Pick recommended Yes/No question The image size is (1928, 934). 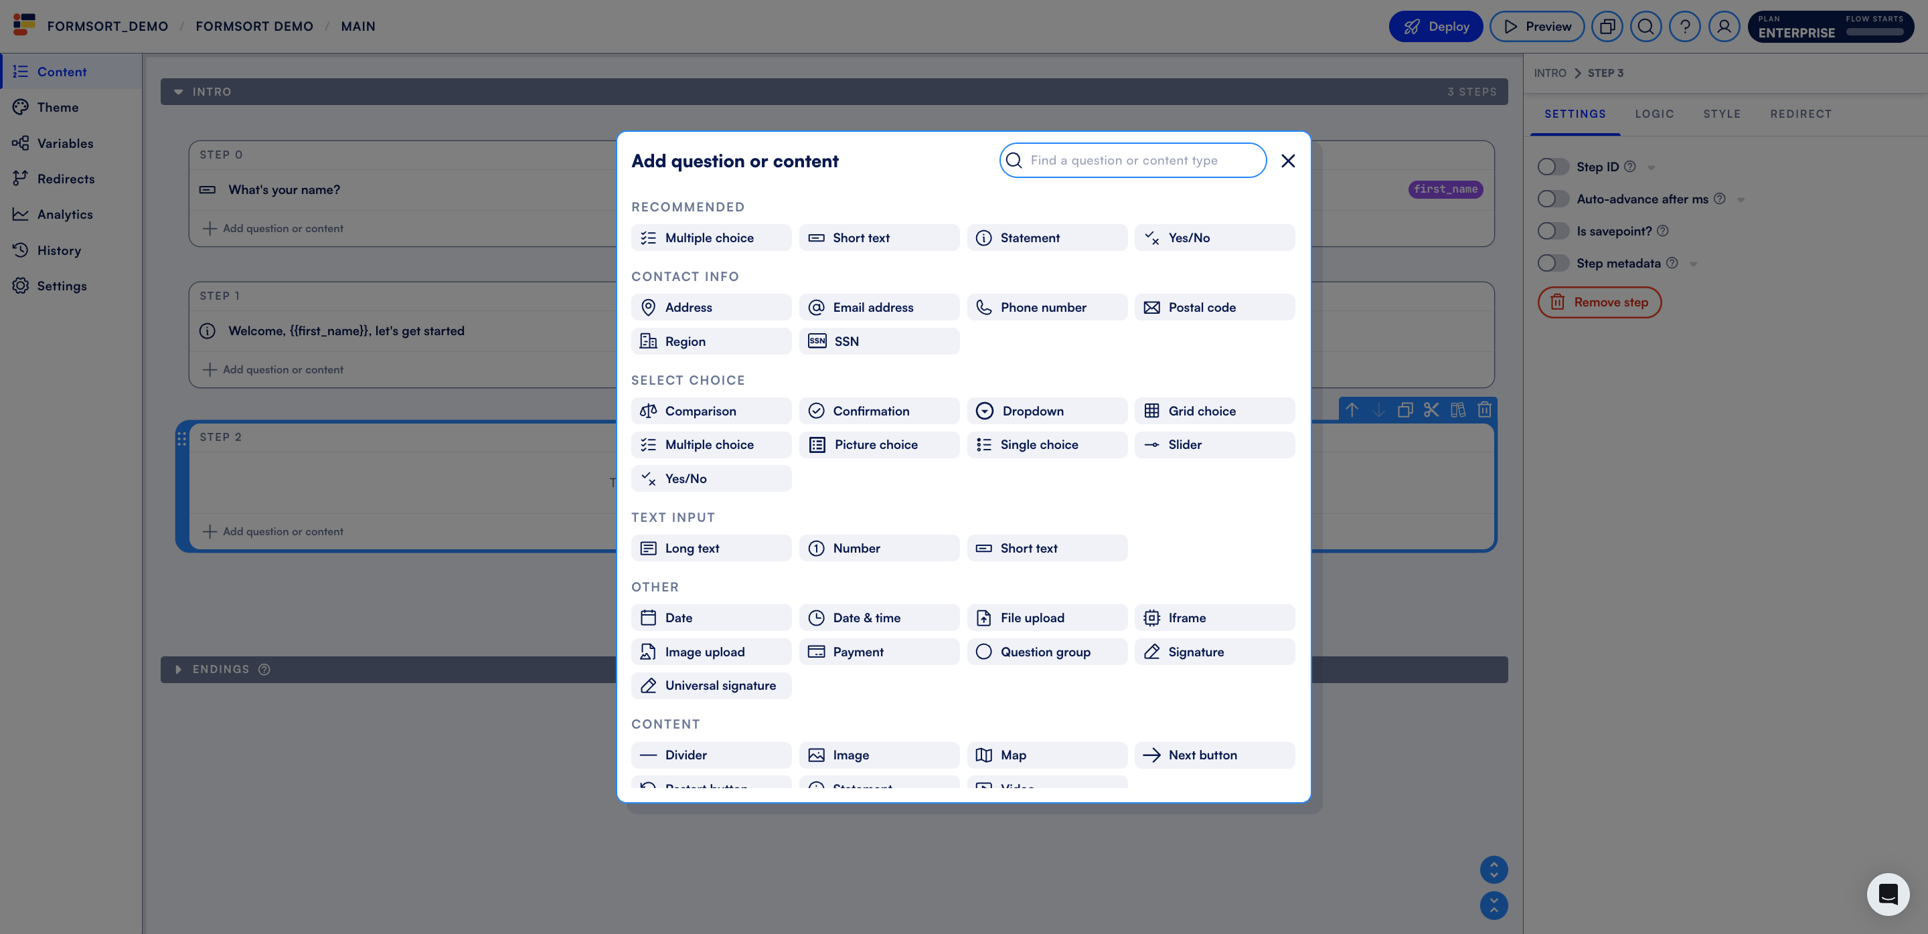(x=1214, y=238)
